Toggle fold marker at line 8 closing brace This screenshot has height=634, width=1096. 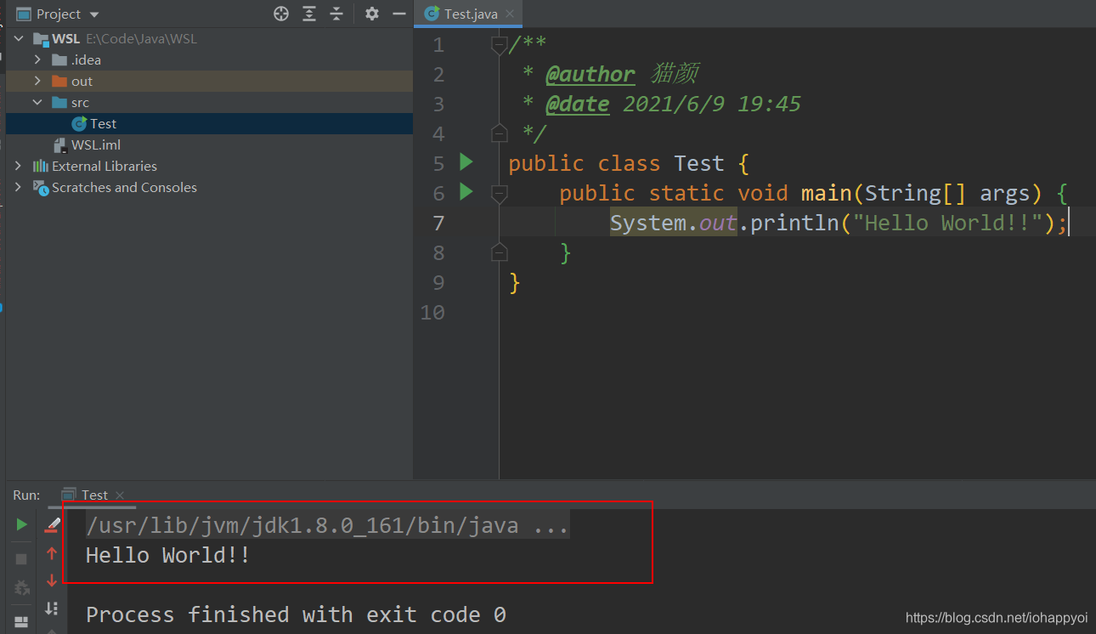pos(500,252)
